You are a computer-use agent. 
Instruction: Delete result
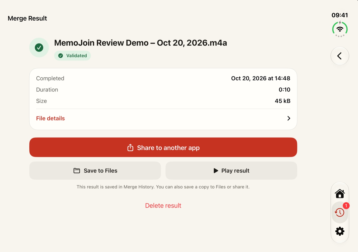(x=163, y=206)
